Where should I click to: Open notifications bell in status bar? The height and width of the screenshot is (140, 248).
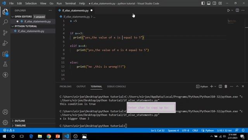click(x=243, y=130)
